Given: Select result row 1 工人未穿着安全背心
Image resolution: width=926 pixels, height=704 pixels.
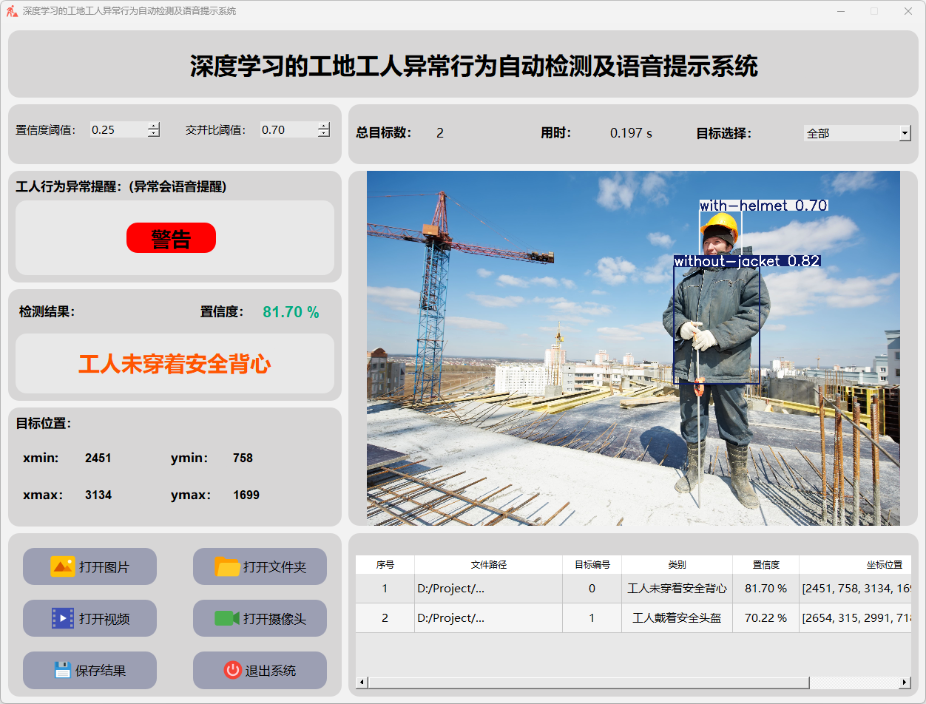Looking at the screenshot, I should coord(677,589).
